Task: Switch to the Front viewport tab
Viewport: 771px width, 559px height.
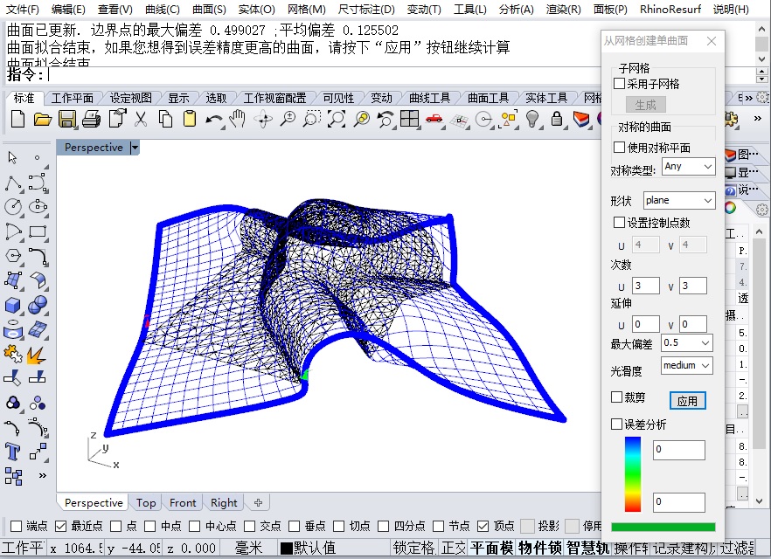Action: [x=183, y=502]
